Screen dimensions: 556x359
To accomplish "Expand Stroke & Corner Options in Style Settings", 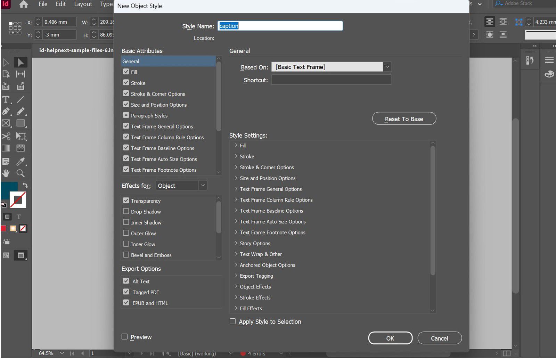I will (x=236, y=167).
